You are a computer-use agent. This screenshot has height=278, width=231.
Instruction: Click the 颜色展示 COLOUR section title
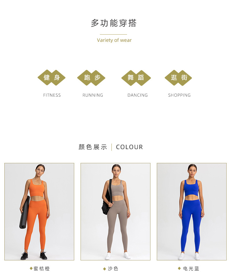(x=111, y=147)
